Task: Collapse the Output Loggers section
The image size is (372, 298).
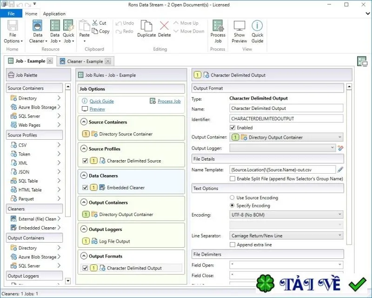Action: 84,230
